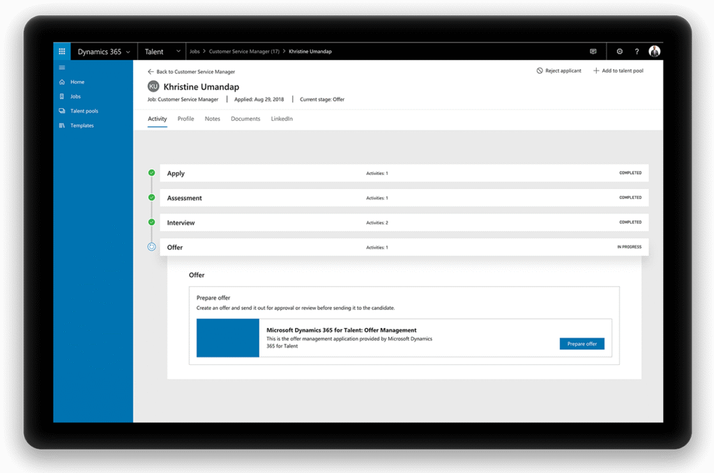Click Reject applicant
Screen dimensions: 714x473
click(559, 71)
